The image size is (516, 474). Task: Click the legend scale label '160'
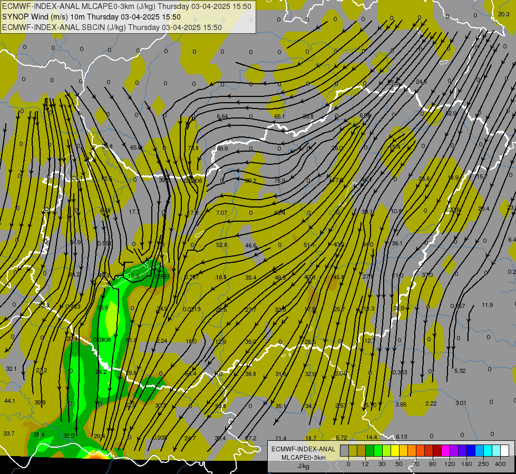(466, 464)
